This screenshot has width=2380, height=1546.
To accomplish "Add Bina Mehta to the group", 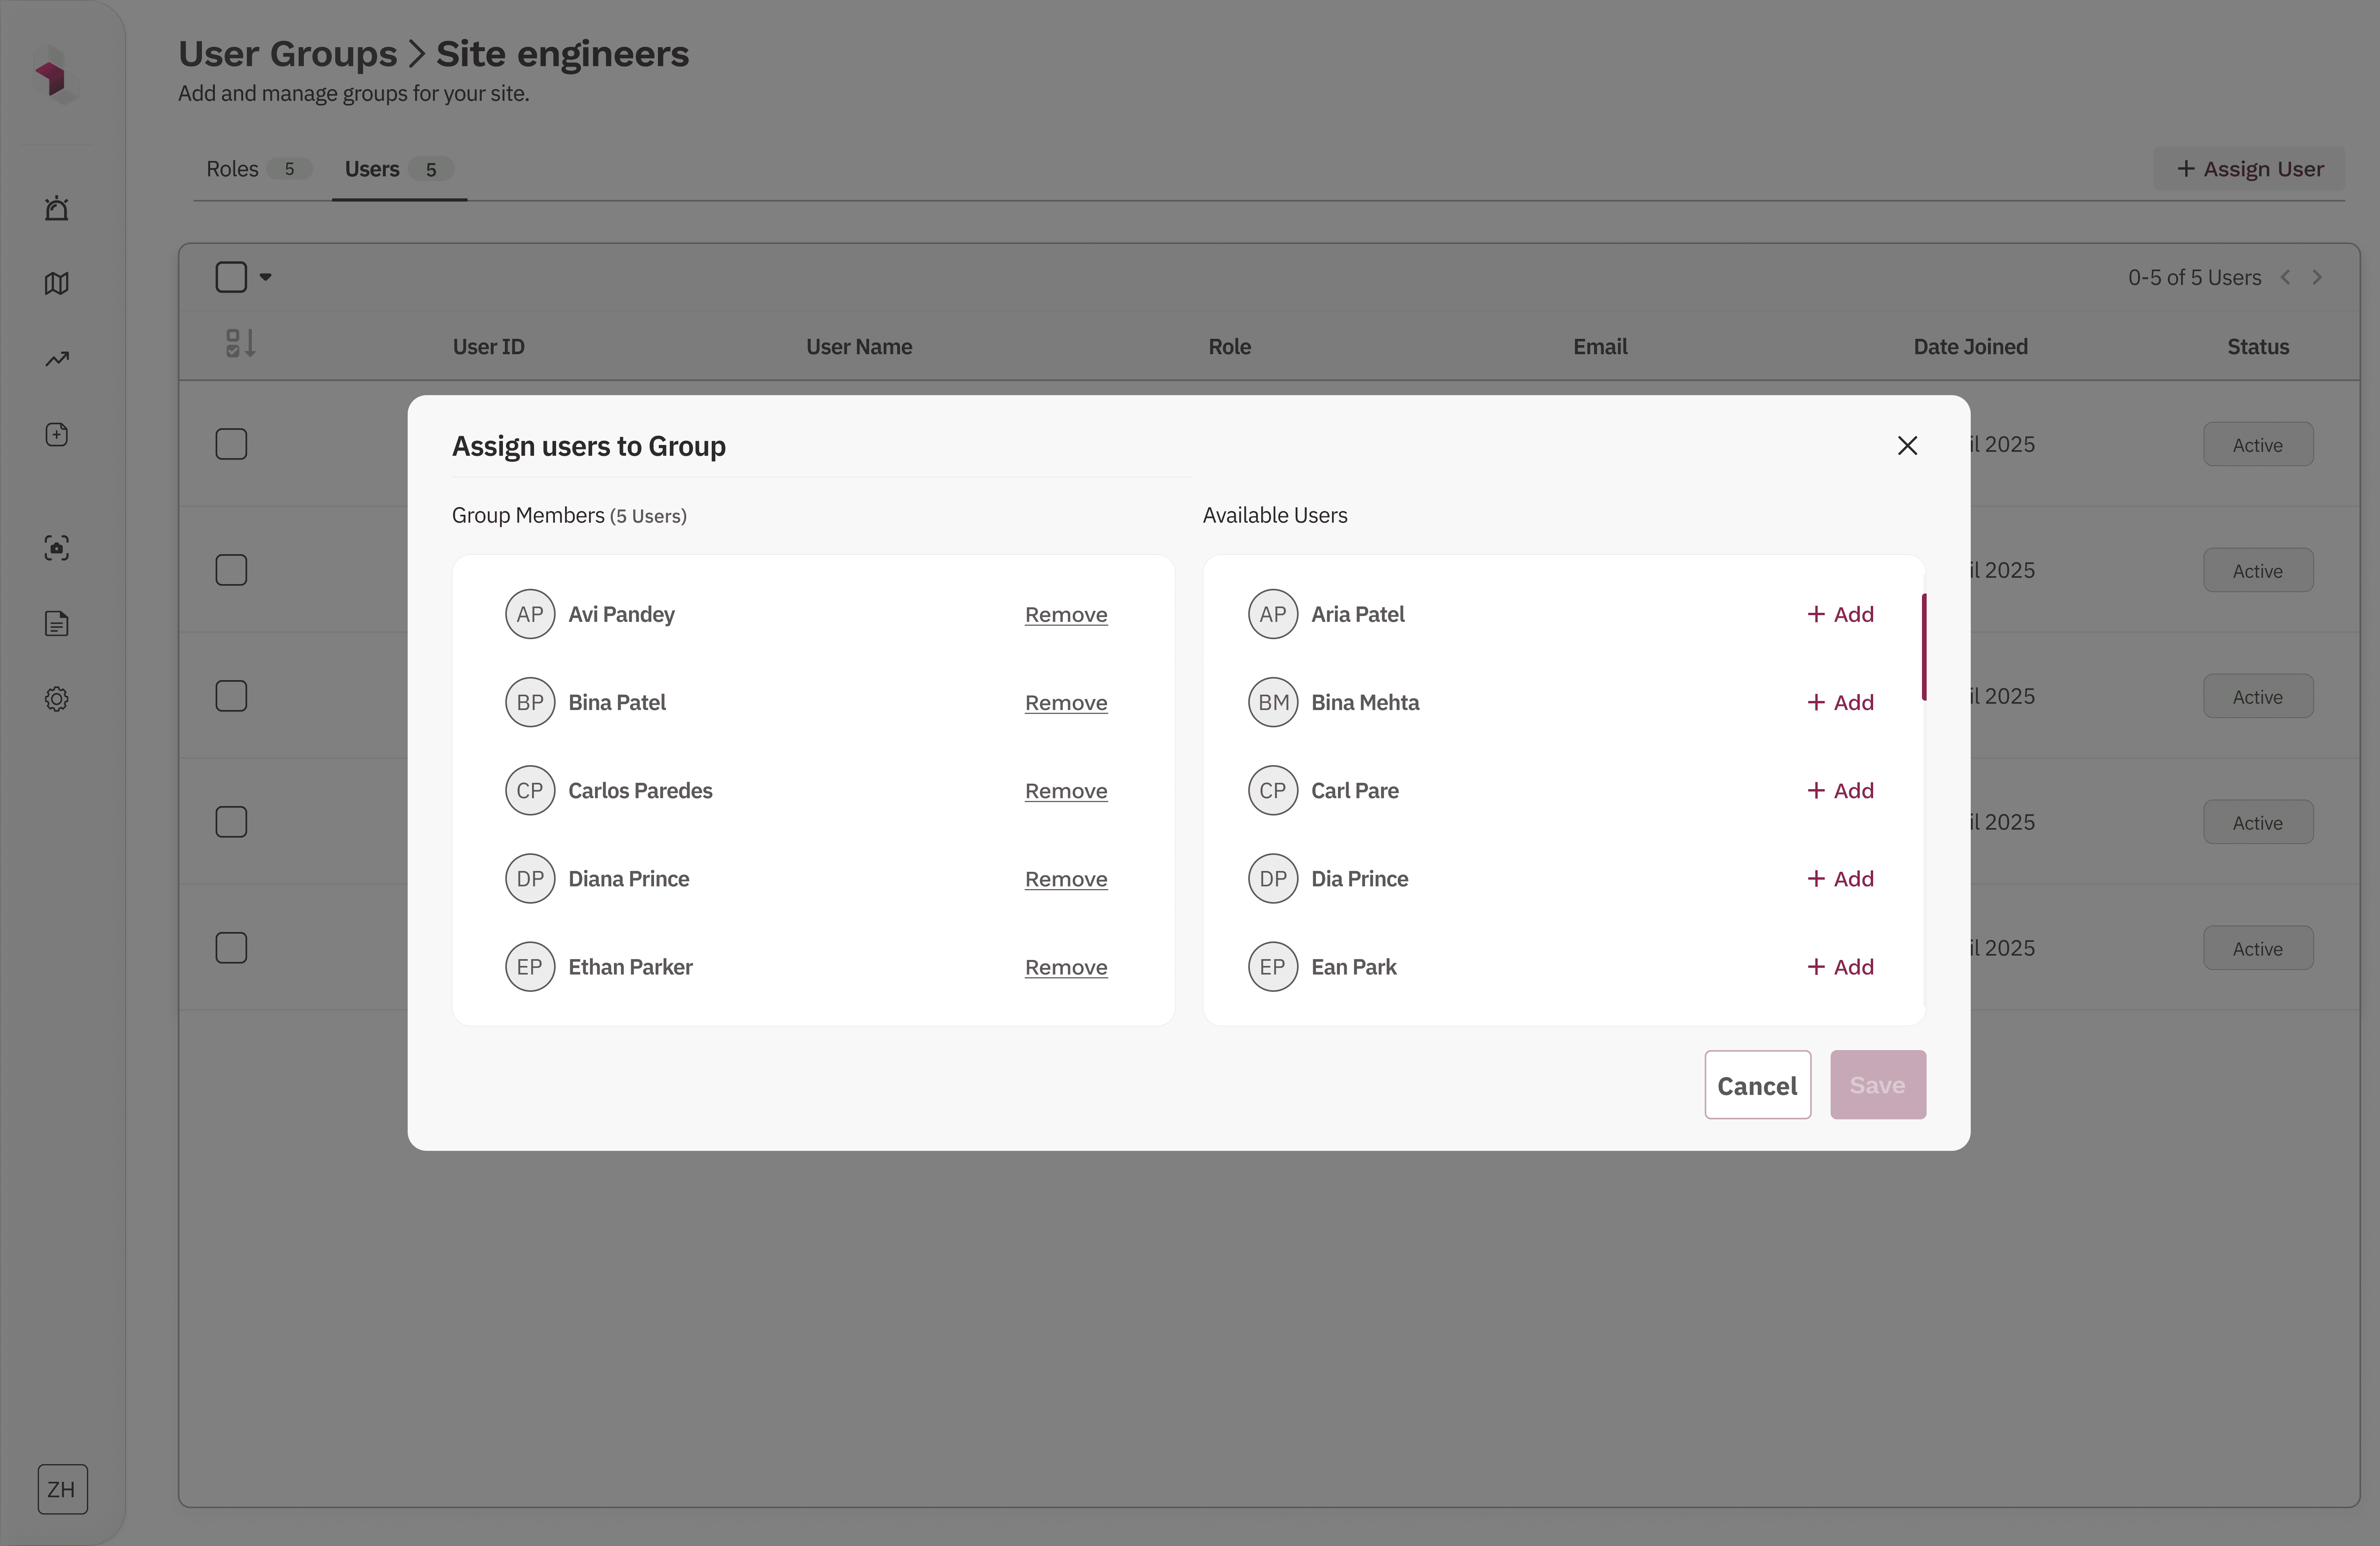I will click(1840, 703).
